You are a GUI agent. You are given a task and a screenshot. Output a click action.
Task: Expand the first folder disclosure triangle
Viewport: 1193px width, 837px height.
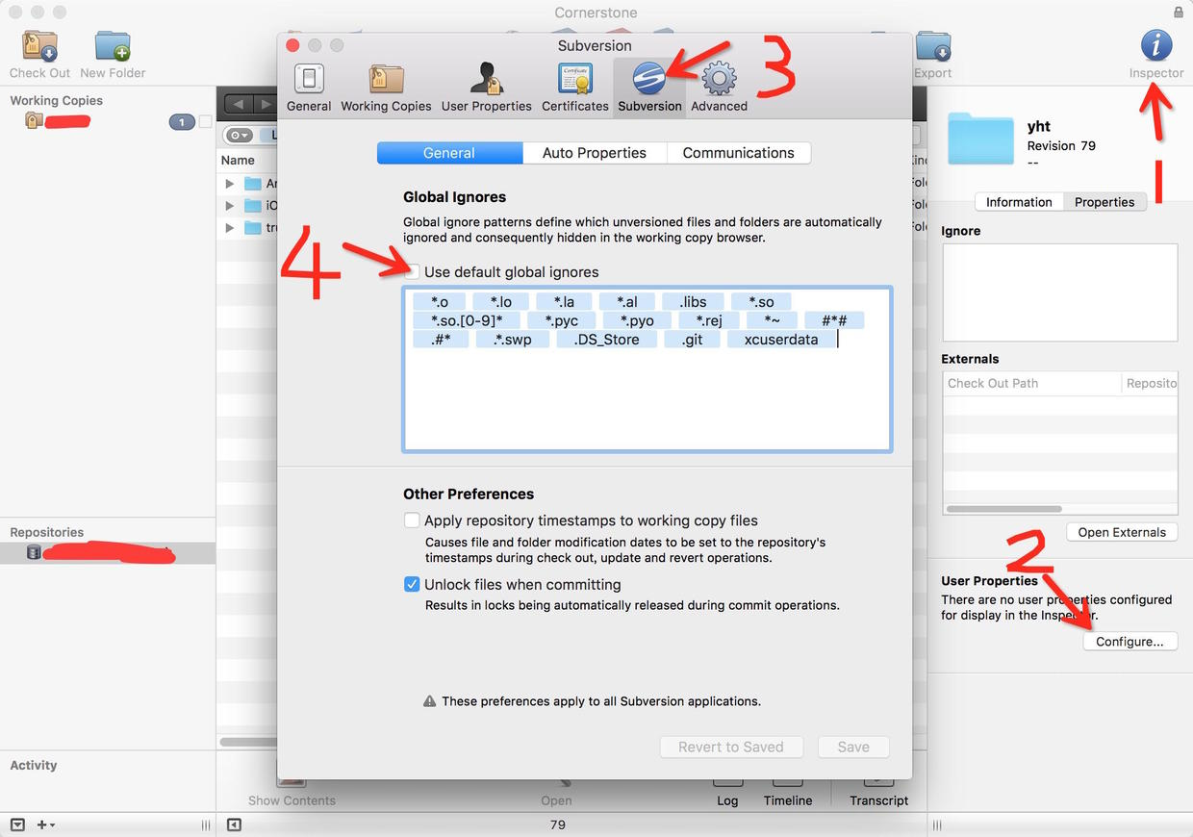coord(229,183)
